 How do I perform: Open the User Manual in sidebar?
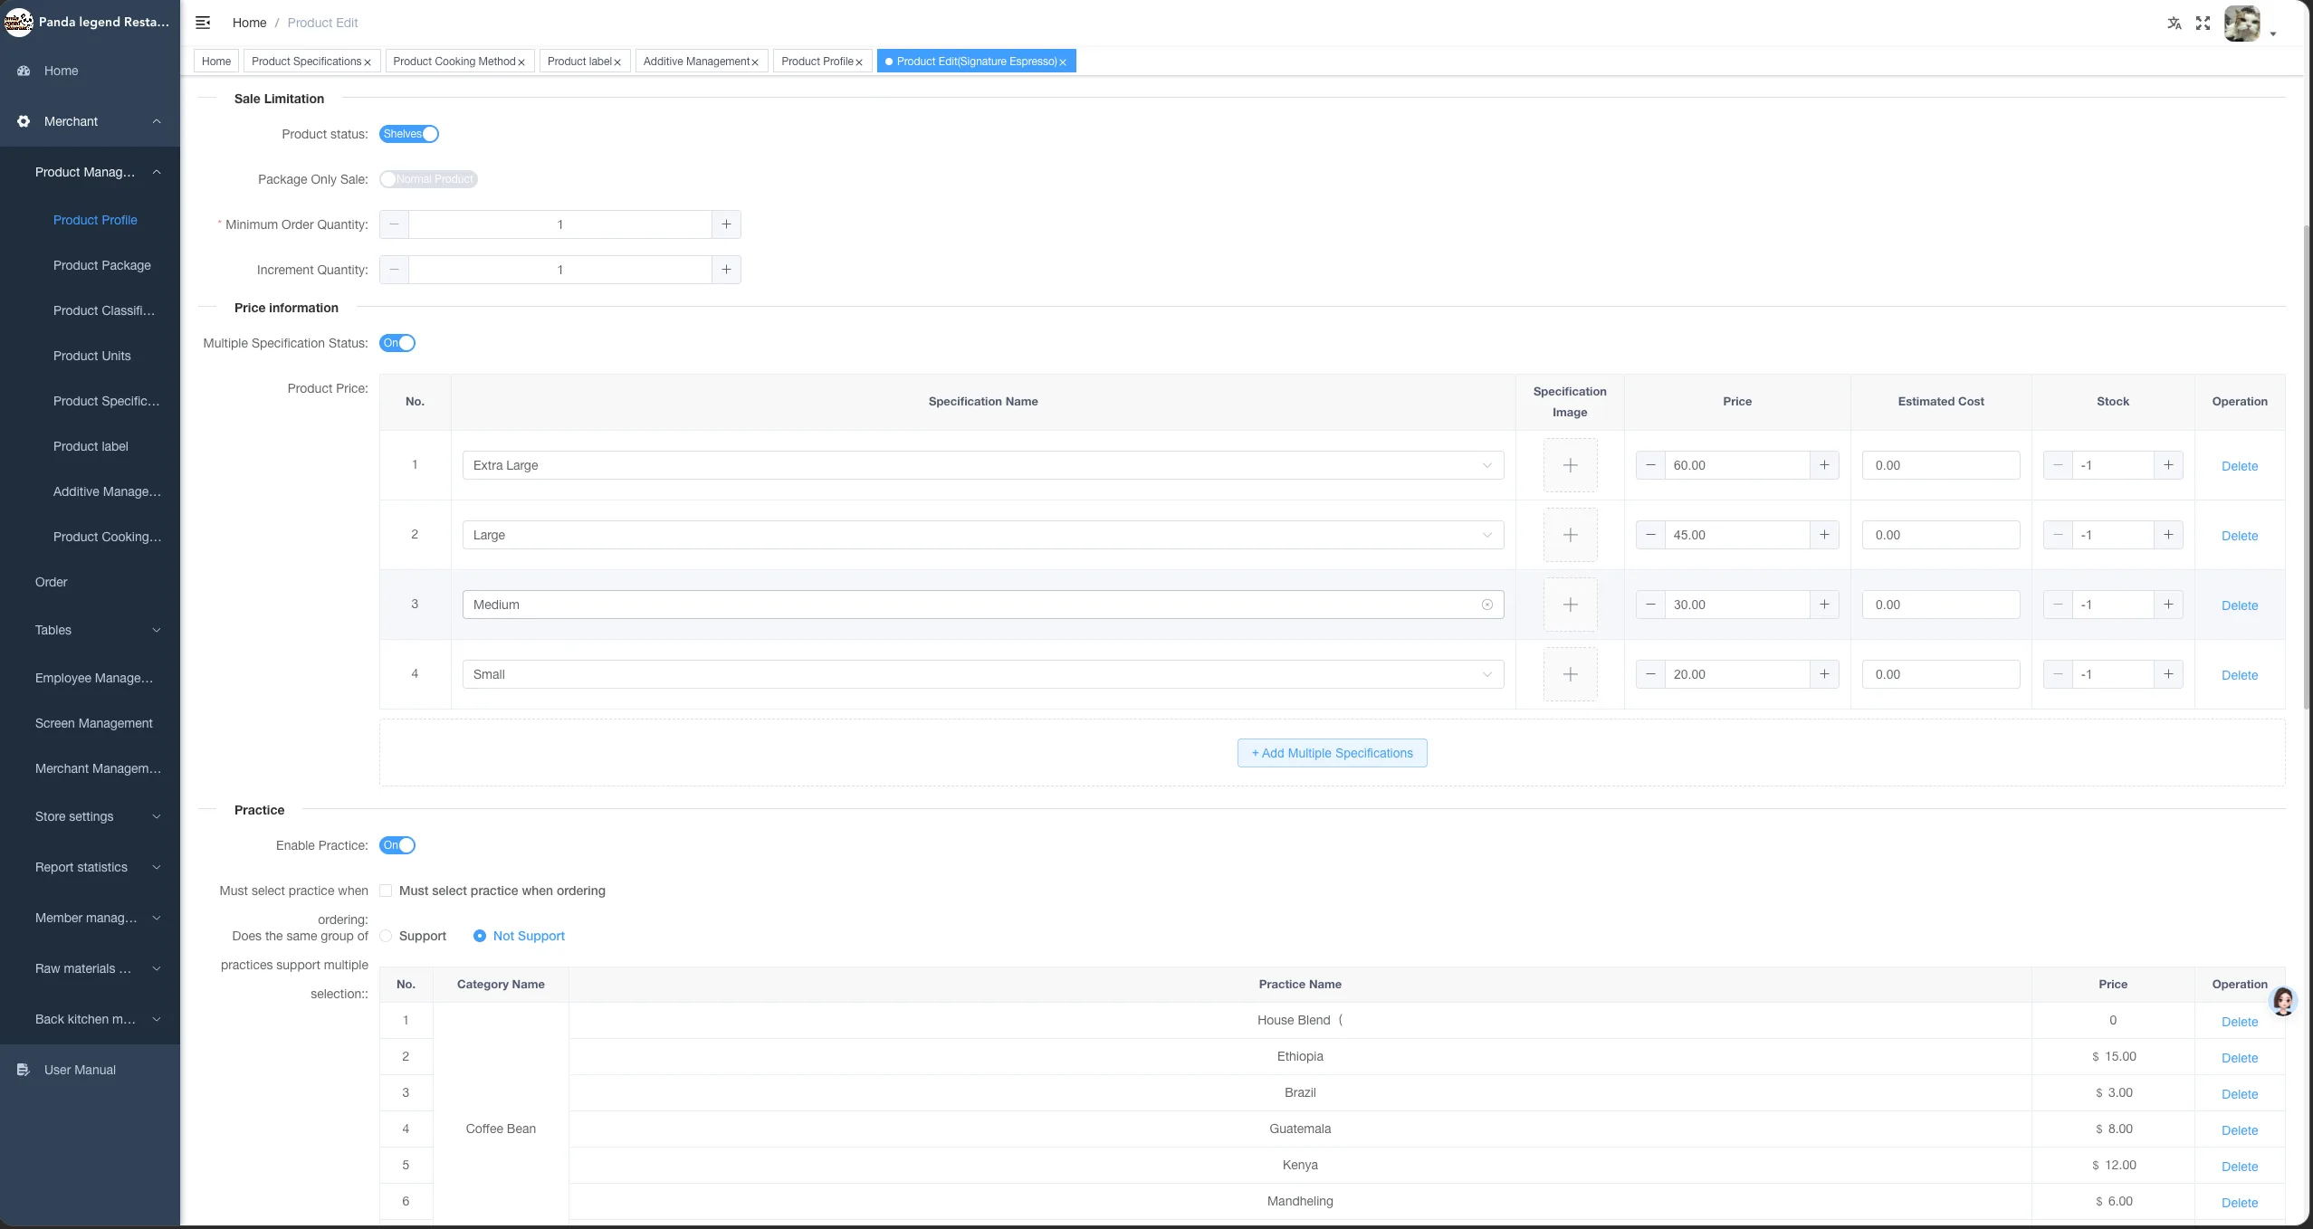[80, 1070]
